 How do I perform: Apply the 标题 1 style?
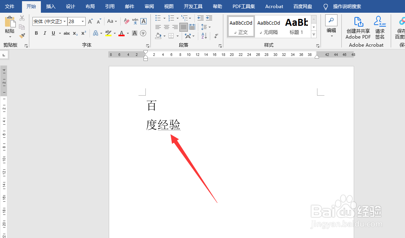(x=297, y=27)
